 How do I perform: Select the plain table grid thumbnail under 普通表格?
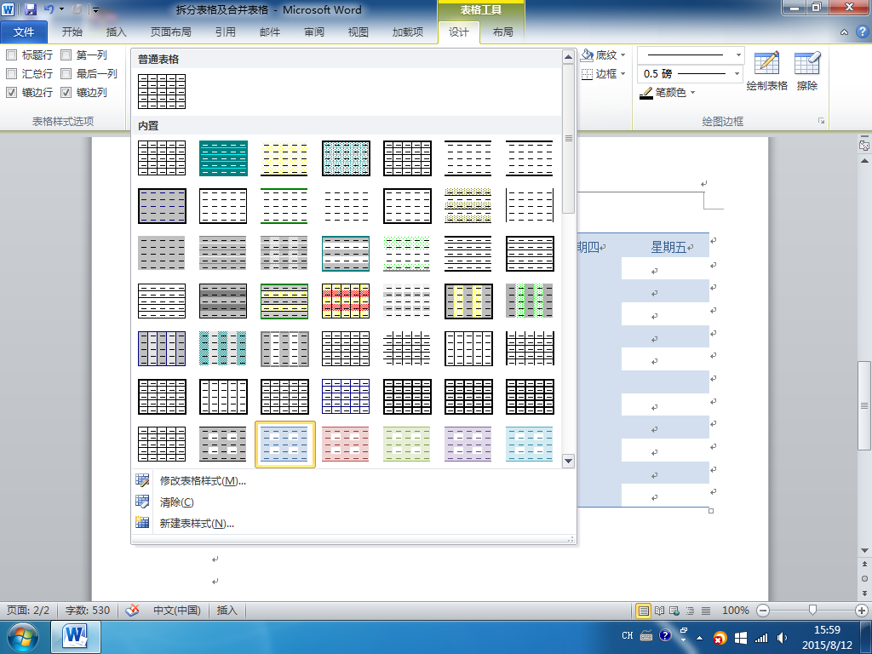coord(162,91)
